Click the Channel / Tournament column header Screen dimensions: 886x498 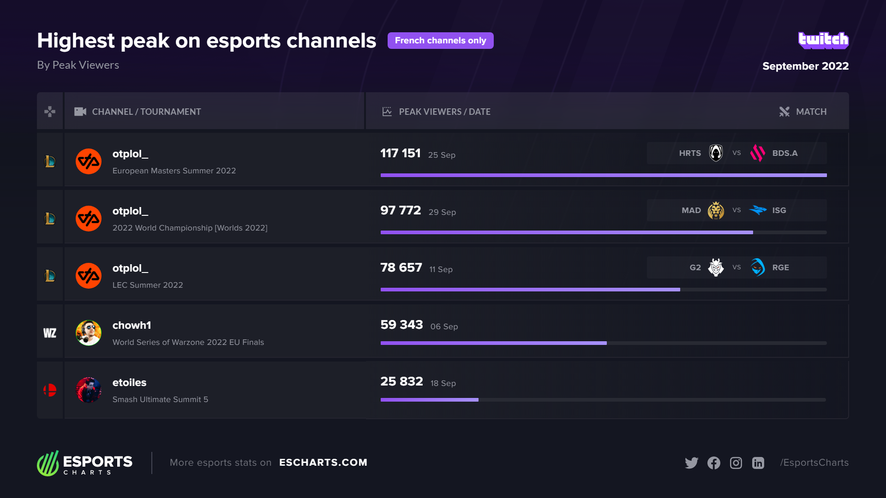[146, 112]
